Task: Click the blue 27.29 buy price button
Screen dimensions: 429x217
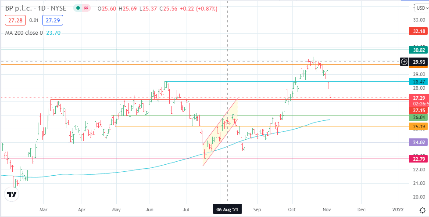Action: click(53, 20)
